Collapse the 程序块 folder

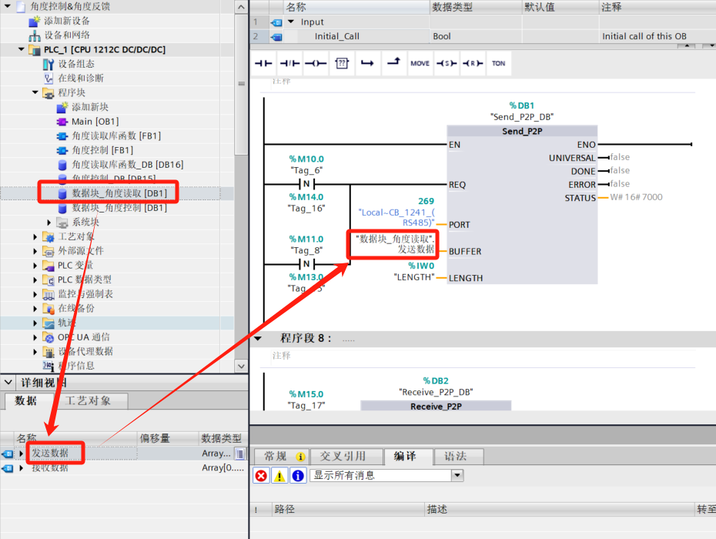(x=35, y=92)
